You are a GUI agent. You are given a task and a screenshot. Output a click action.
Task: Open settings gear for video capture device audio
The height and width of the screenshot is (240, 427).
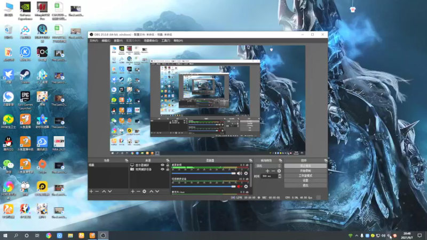tap(246, 186)
